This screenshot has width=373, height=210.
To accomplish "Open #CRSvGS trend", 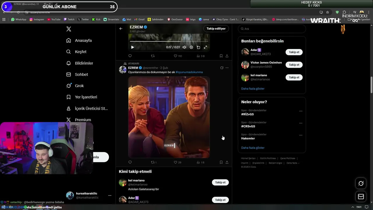I will tap(248, 126).
